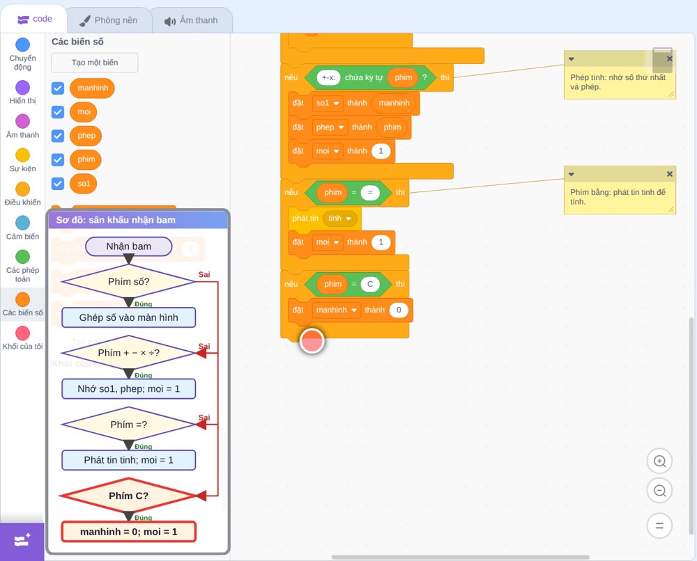Close the 'Phím bằng' comment note
This screenshot has height=561, width=697.
669,174
